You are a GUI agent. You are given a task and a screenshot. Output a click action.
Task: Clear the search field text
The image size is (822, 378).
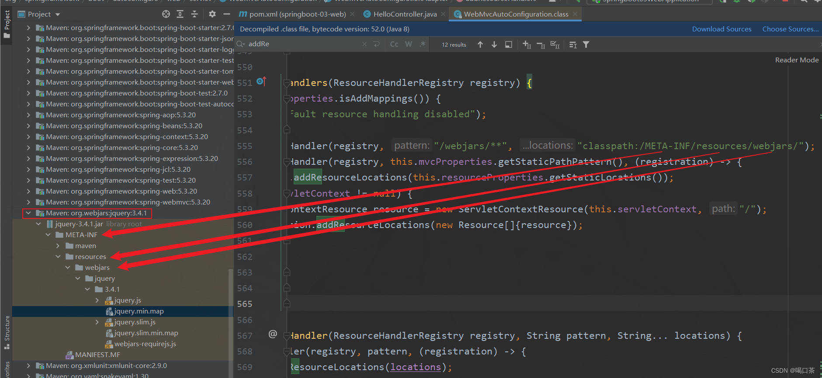point(364,44)
